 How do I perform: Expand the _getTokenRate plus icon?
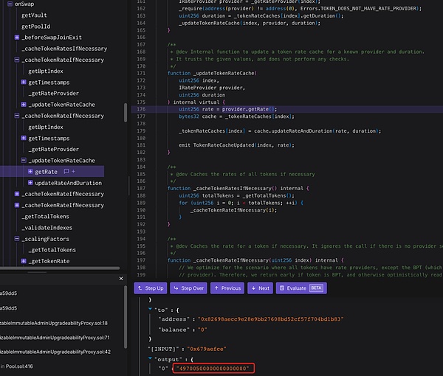click(24, 261)
